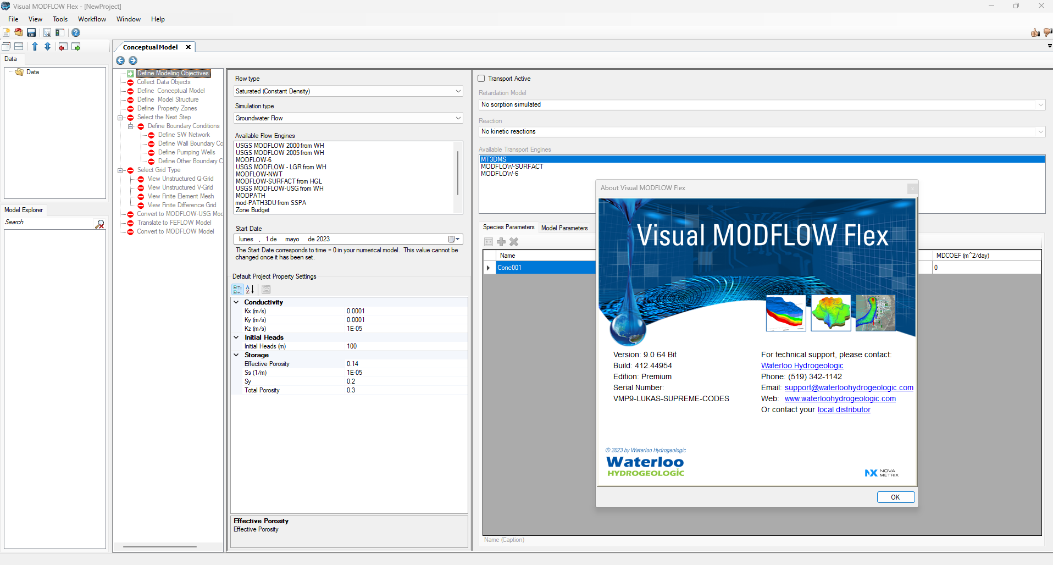Click the search magnifier in the Search box
Screen dimensions: 1053x565
click(x=99, y=224)
